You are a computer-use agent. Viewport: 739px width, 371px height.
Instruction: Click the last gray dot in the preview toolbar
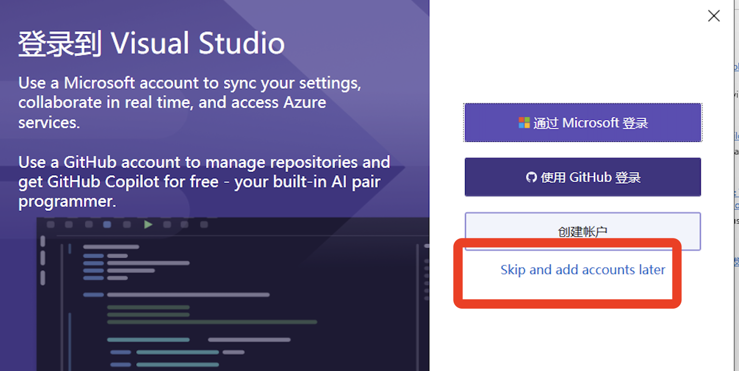coord(203,224)
